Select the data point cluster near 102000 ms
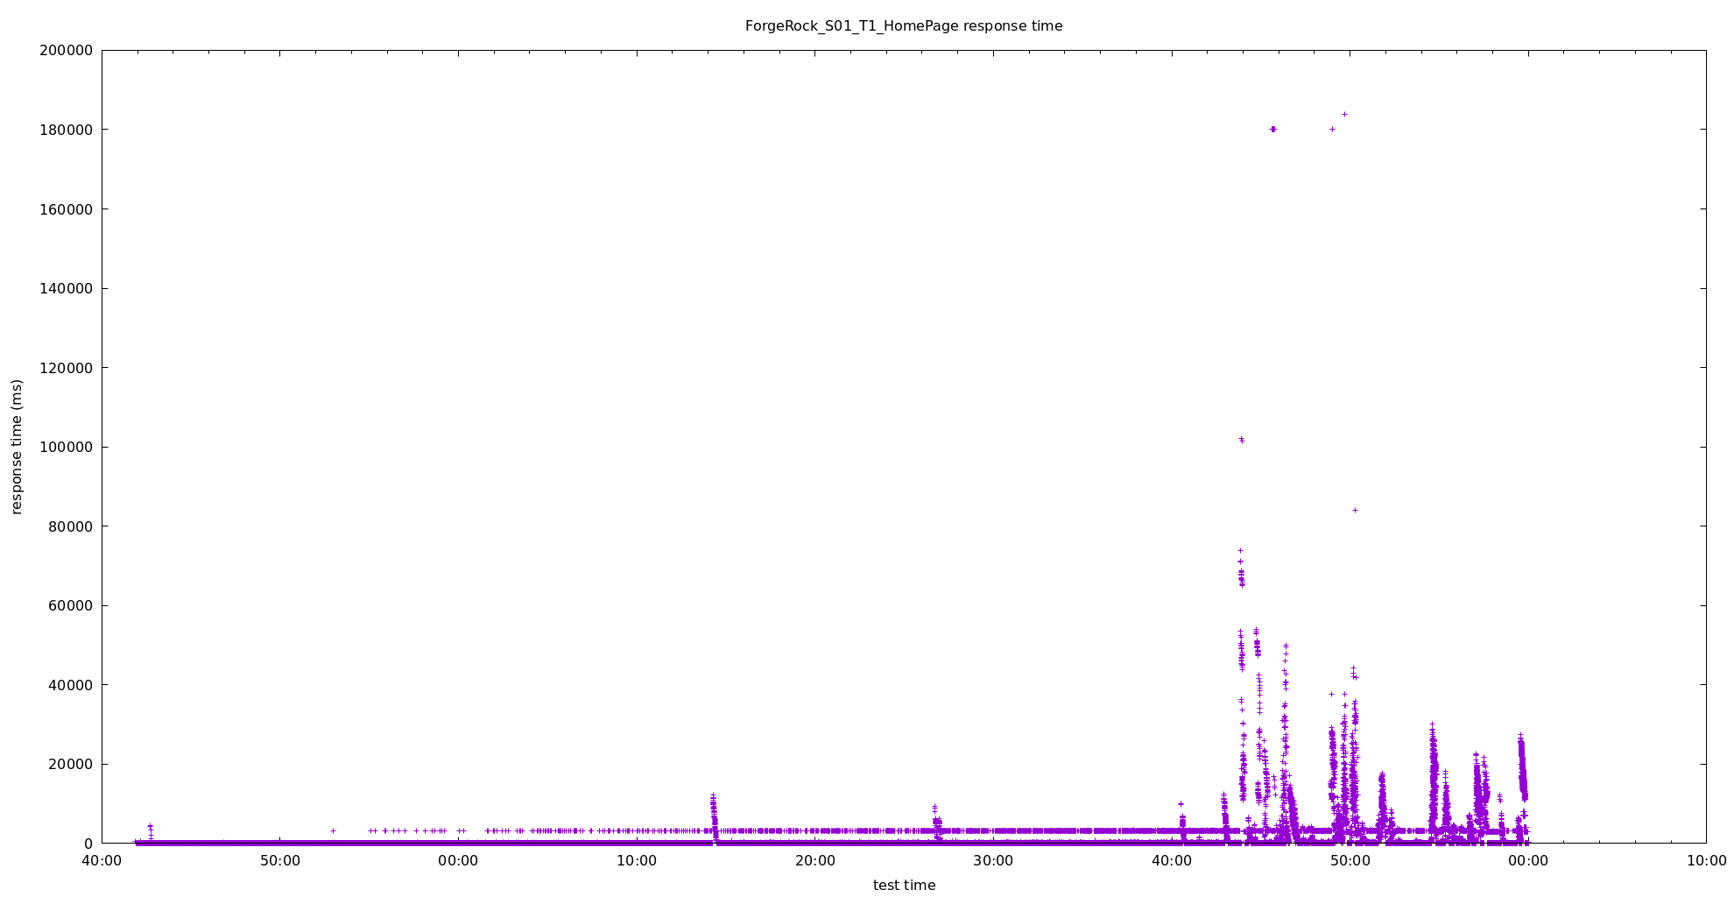Viewport: 1734px width, 897px height. pos(1241,440)
